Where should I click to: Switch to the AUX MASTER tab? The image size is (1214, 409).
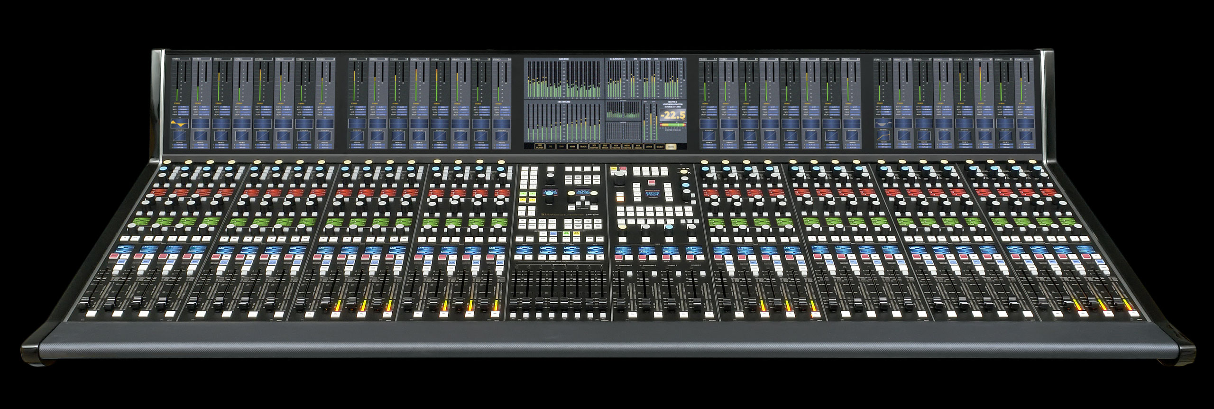point(616,146)
